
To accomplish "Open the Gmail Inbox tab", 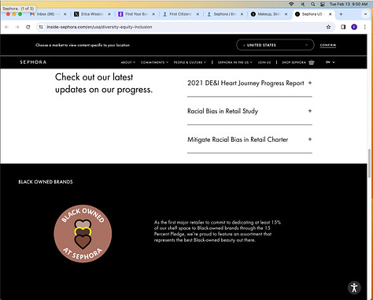I will [47, 14].
